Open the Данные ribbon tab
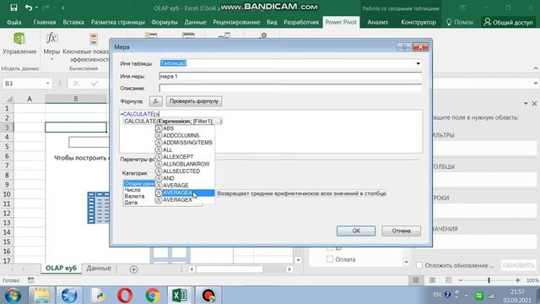Image resolution: width=540 pixels, height=304 pixels. pos(195,22)
